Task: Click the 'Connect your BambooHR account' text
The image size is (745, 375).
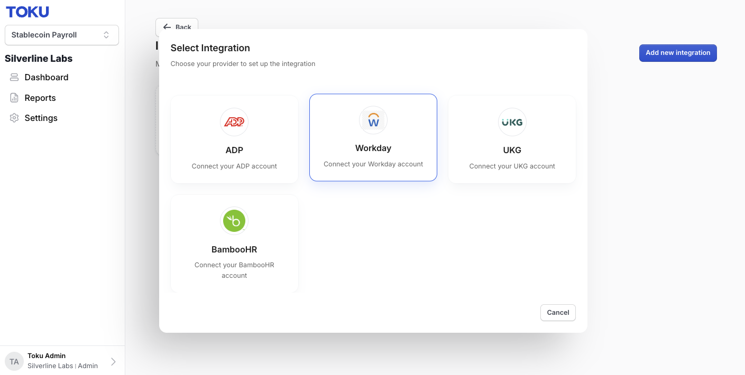Action: click(234, 270)
